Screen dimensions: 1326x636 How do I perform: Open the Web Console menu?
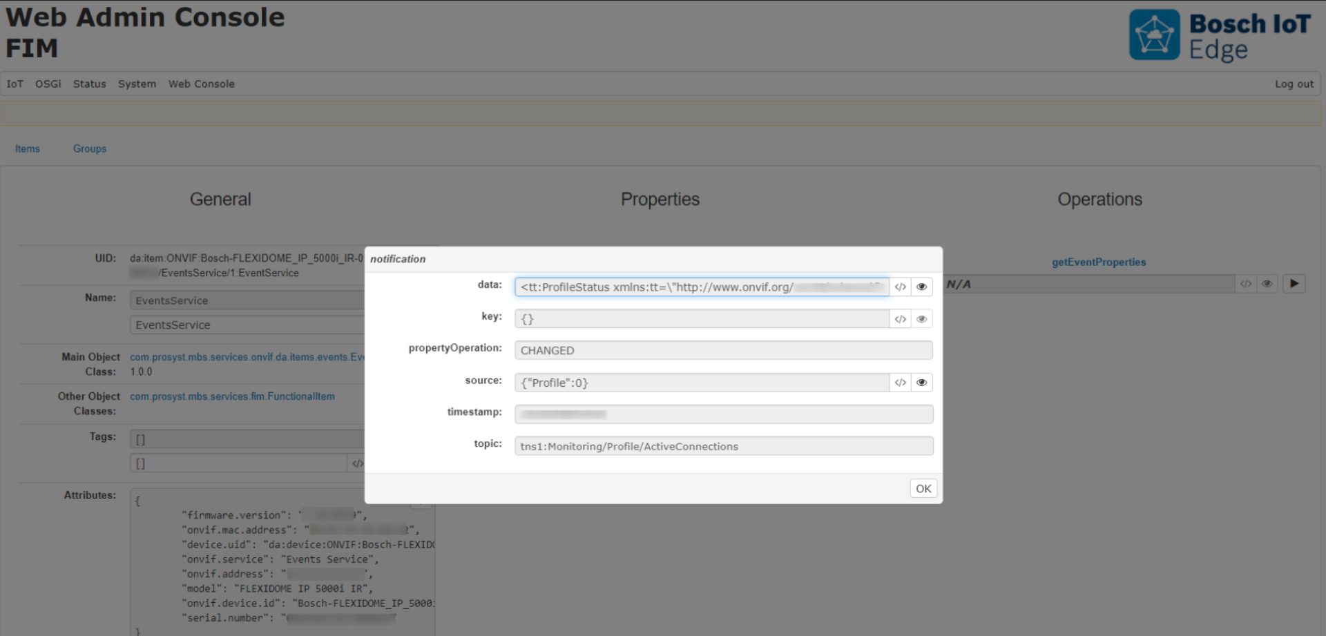(201, 84)
